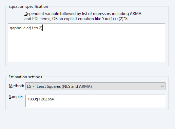
Task: Click the ARMA word in the description
Action: [136, 14]
